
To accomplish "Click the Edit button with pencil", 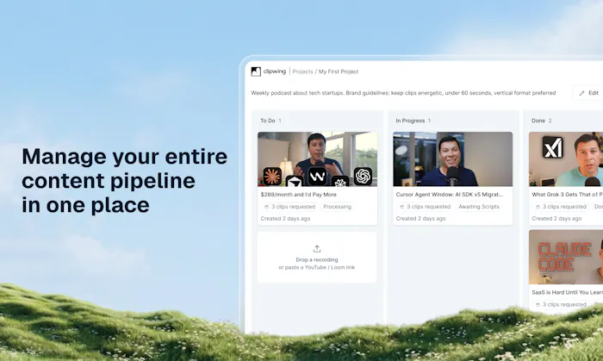I will tap(590, 93).
